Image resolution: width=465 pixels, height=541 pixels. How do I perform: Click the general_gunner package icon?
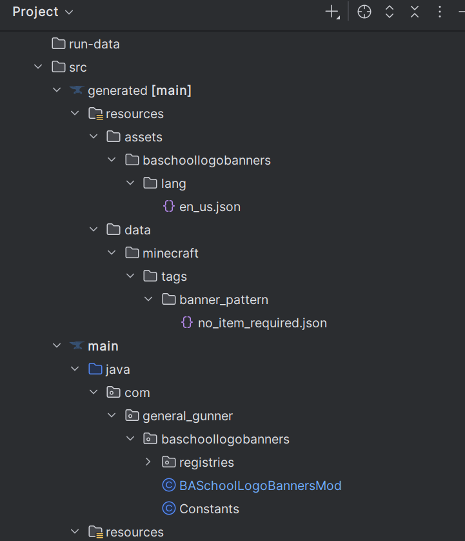(132, 415)
